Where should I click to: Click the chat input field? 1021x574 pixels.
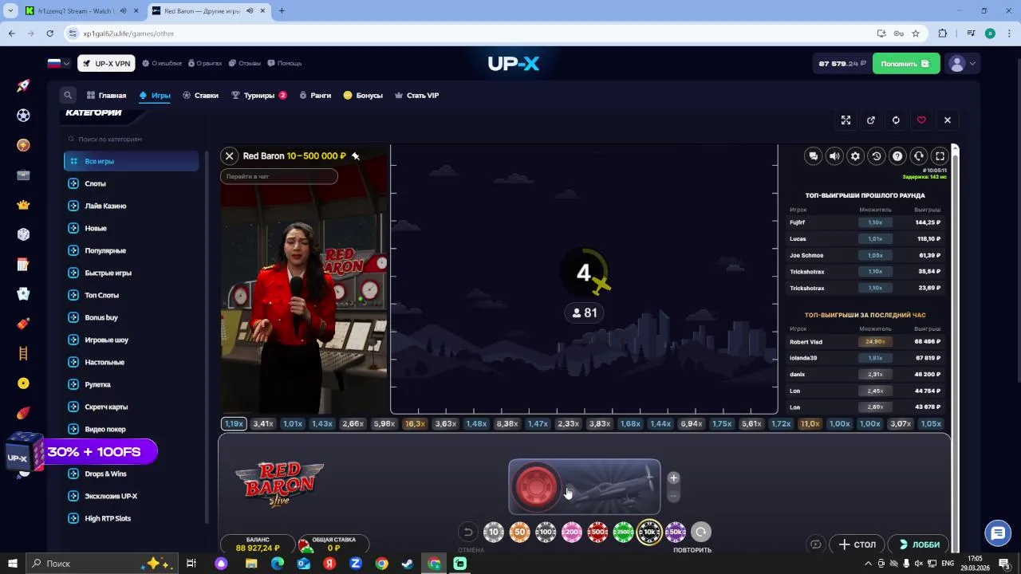point(279,176)
